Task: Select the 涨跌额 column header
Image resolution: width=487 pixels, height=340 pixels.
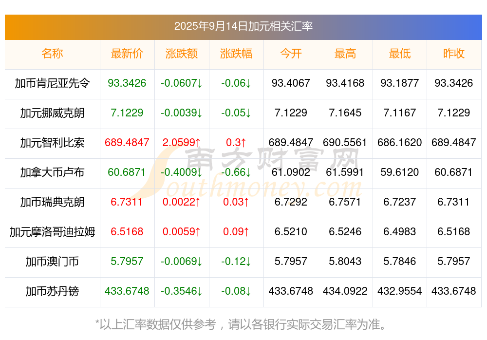Action: (182, 54)
